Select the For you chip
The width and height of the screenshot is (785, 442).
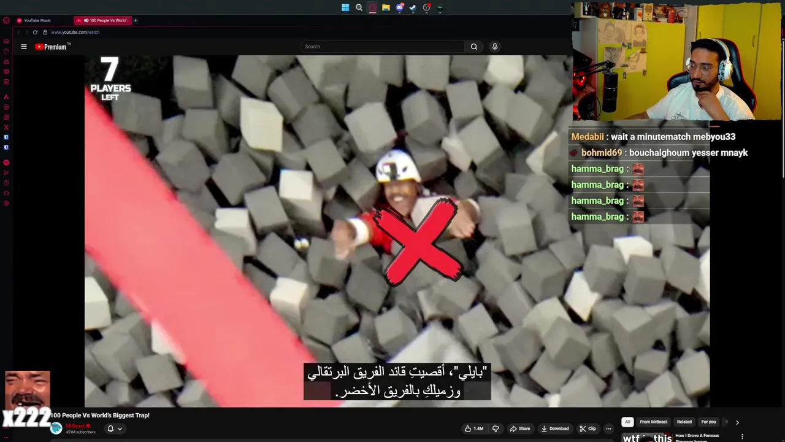point(708,422)
